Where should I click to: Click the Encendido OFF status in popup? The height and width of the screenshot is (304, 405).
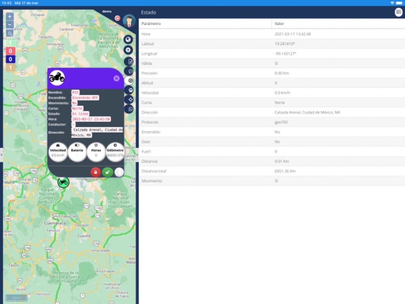point(85,98)
